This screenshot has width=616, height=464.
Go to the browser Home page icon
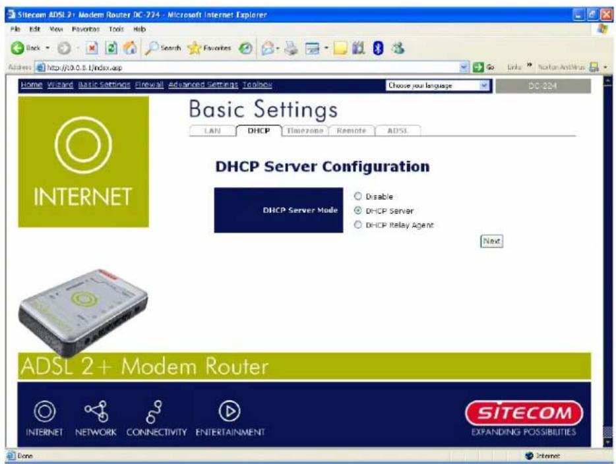(130, 48)
